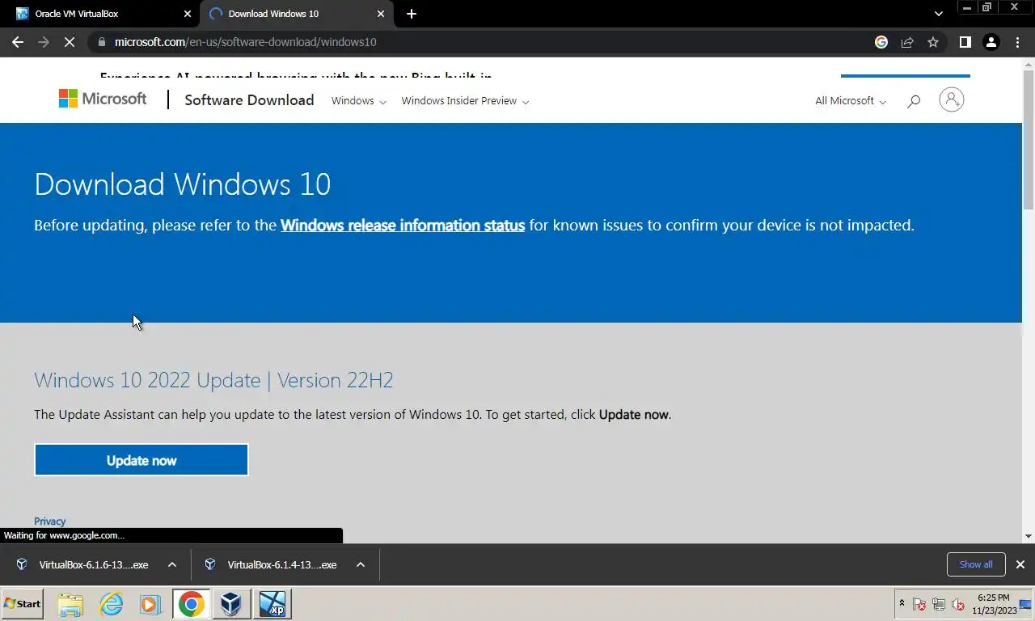This screenshot has height=621, width=1035.
Task: Open the Privacy link
Action: (x=50, y=522)
